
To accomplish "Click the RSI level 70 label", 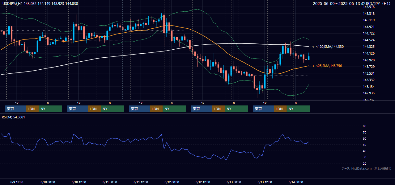I will pyautogui.click(x=364, y=132).
